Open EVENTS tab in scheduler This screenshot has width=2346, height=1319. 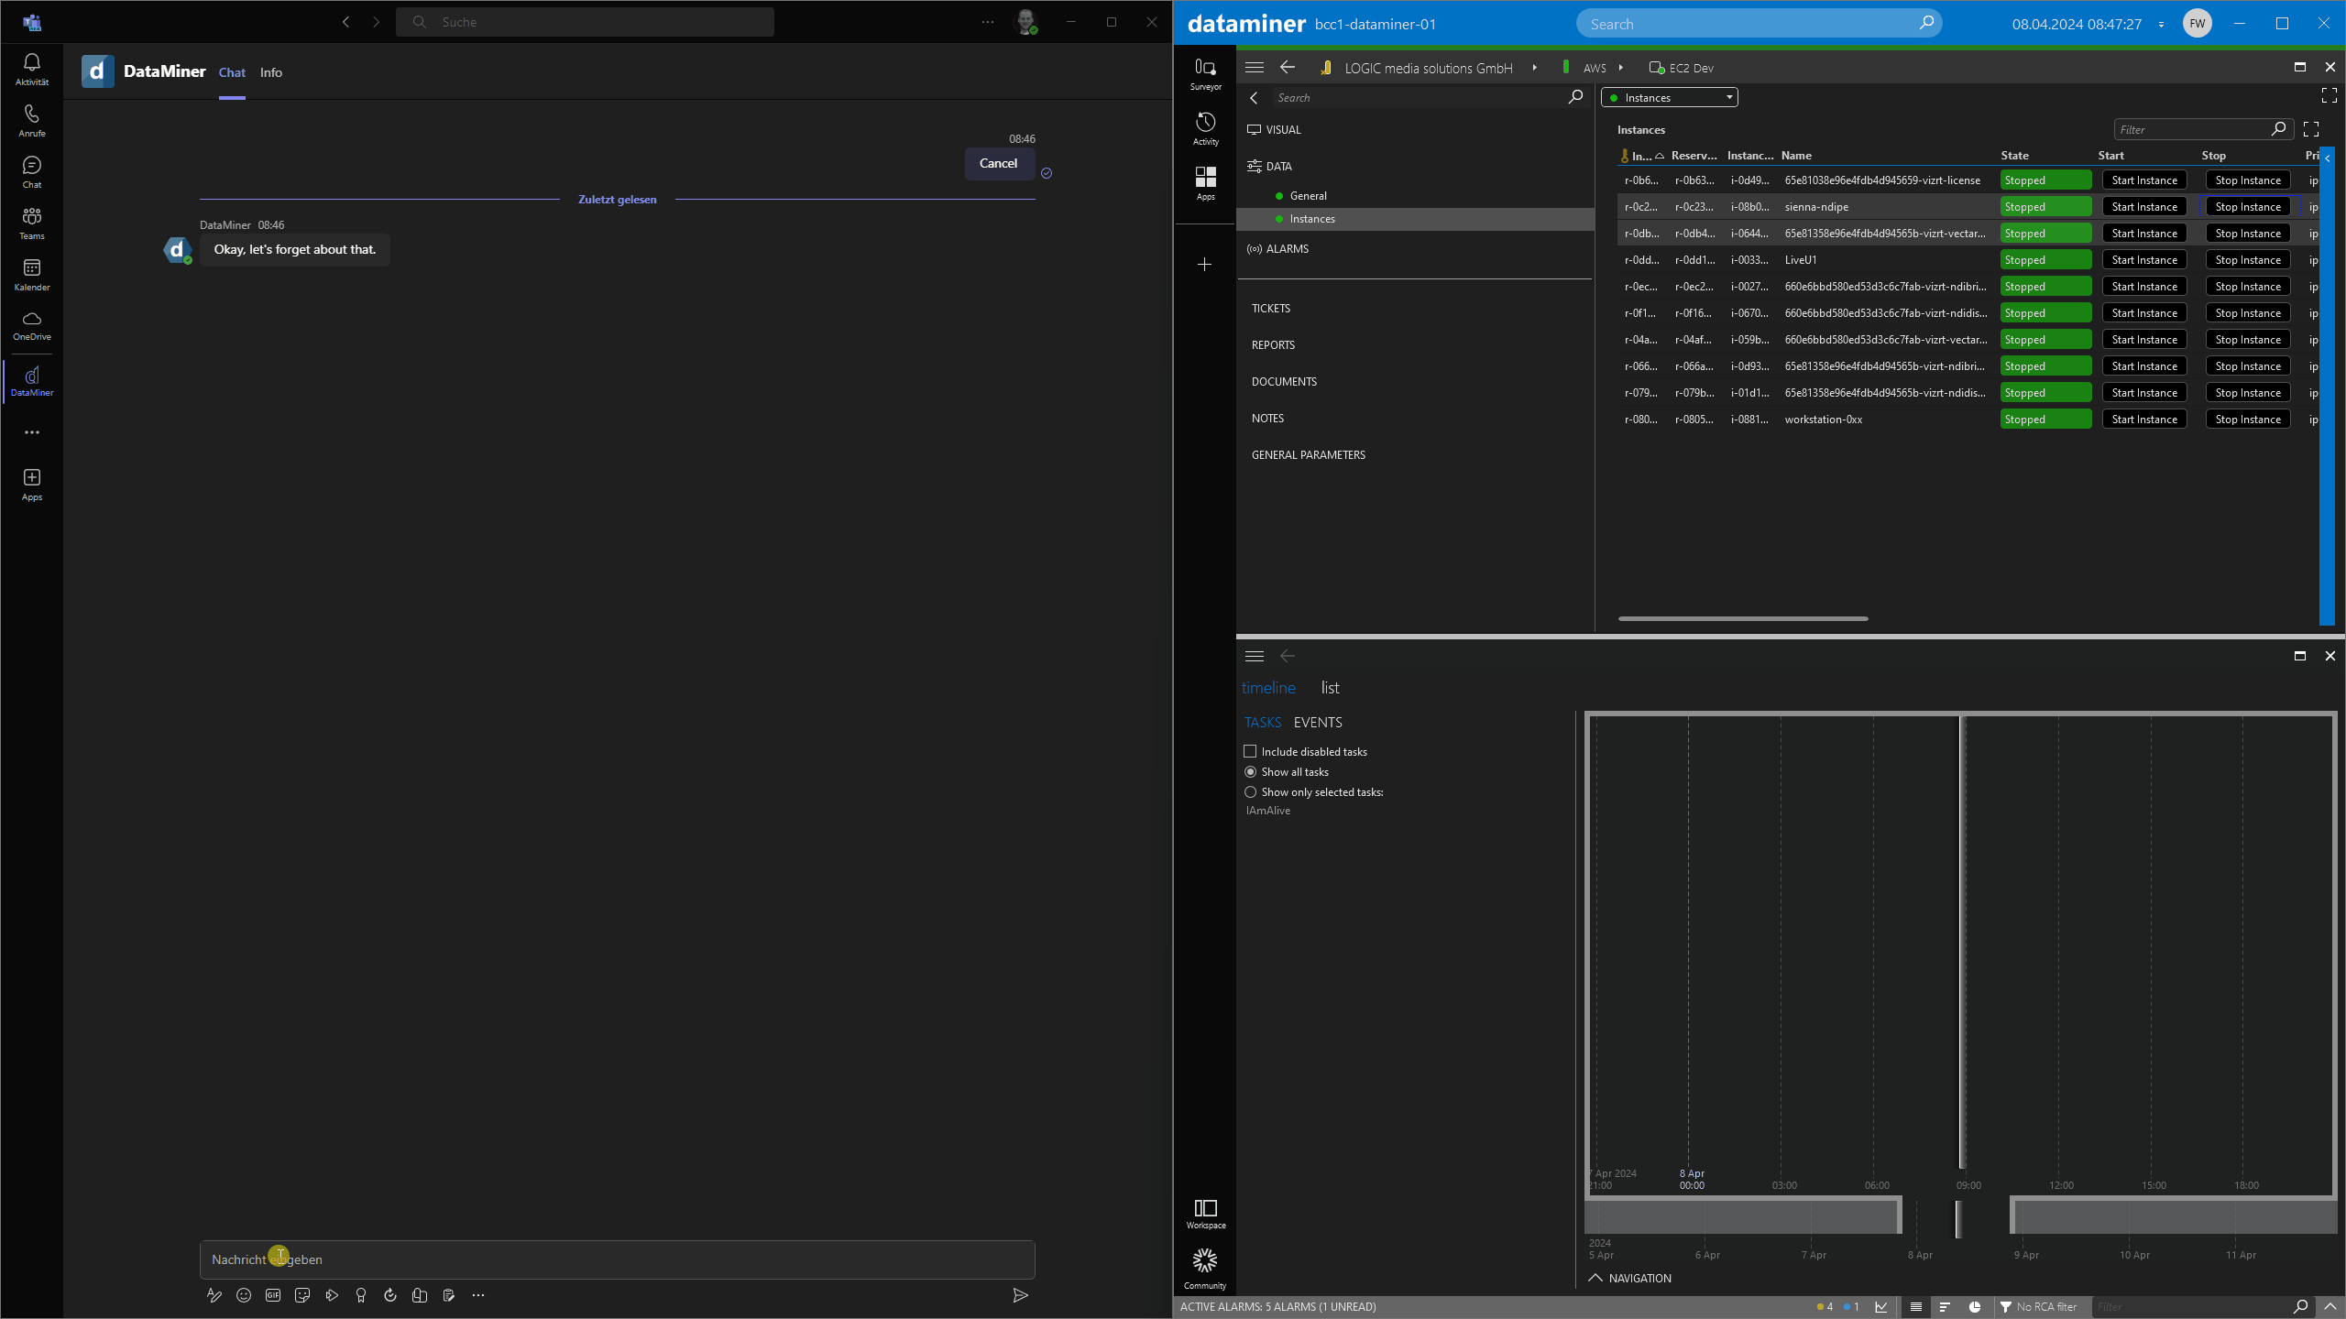(x=1318, y=723)
